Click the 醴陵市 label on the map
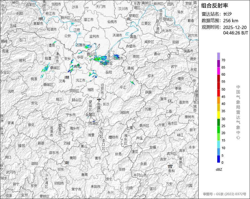The width and height of the screenshot is (250, 199). (113, 137)
